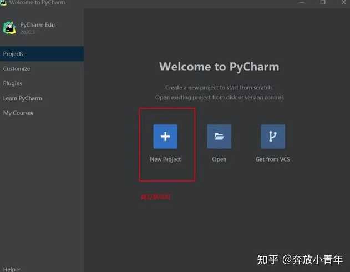The width and height of the screenshot is (350, 272).
Task: Expand the Help dropdown
Action: [x=12, y=269]
